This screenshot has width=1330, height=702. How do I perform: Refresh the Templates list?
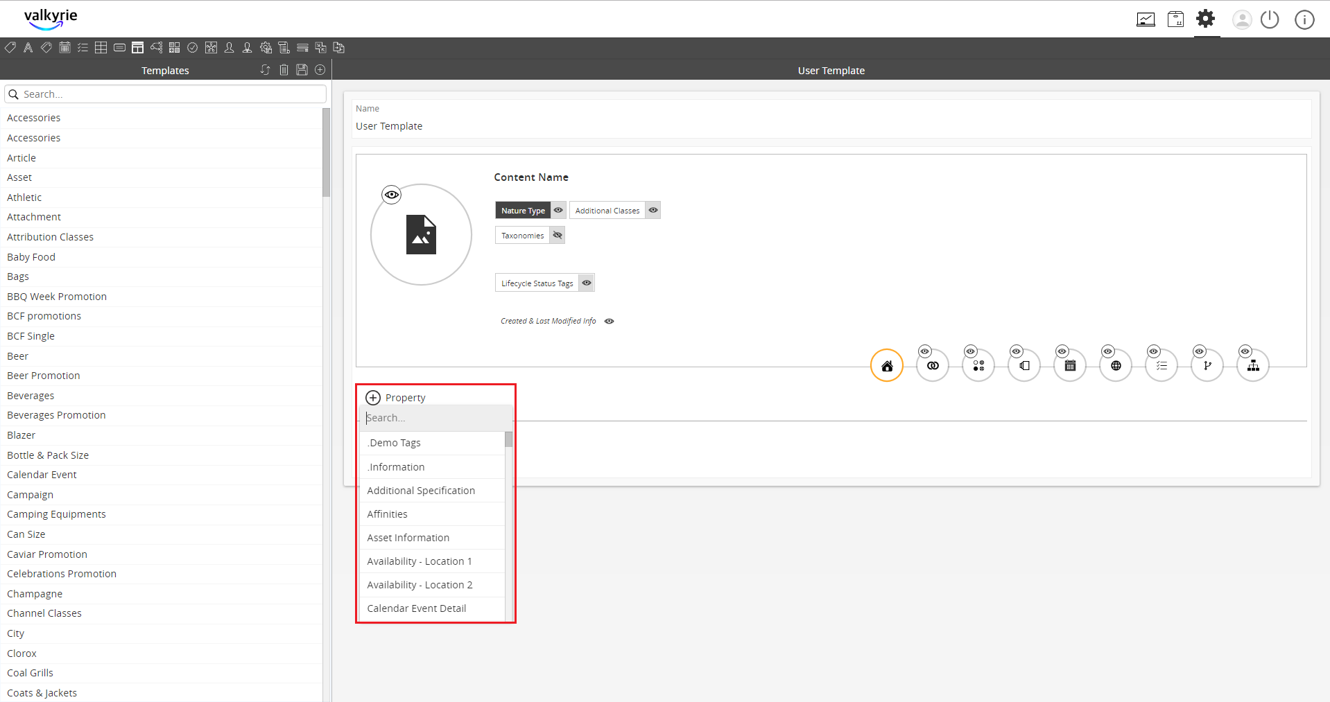pyautogui.click(x=265, y=70)
